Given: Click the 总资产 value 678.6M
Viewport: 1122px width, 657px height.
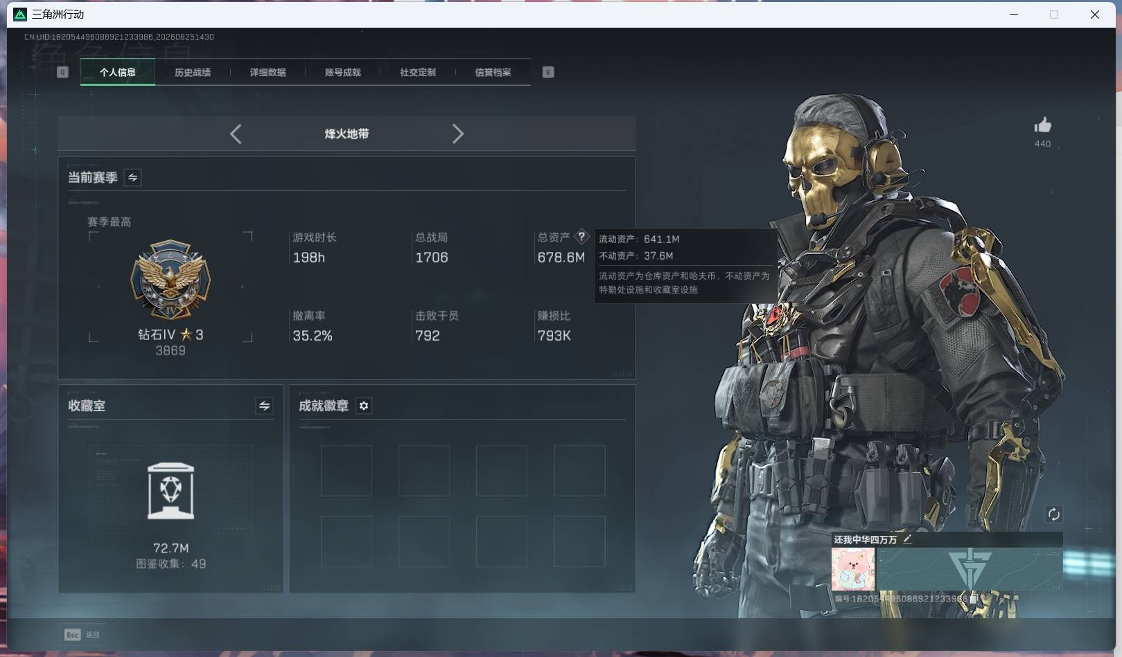Looking at the screenshot, I should pyautogui.click(x=561, y=258).
